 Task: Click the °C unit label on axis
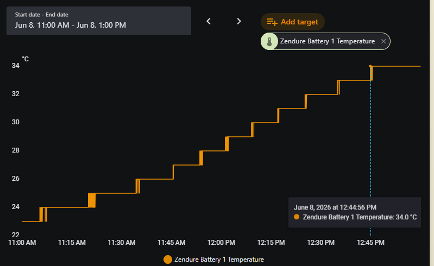26,59
